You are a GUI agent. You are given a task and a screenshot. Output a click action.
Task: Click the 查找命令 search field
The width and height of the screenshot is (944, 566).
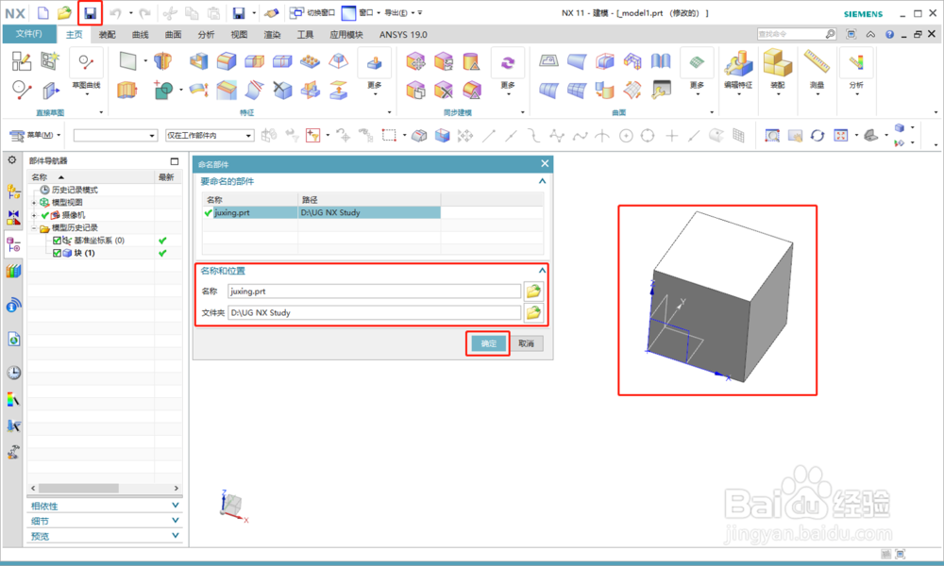[x=791, y=34]
